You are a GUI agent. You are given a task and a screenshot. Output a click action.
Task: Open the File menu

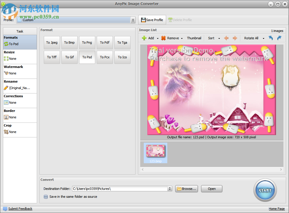pos(5,11)
